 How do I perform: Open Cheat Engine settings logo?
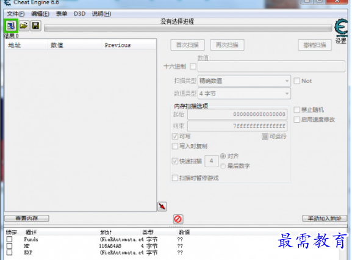coord(341,28)
